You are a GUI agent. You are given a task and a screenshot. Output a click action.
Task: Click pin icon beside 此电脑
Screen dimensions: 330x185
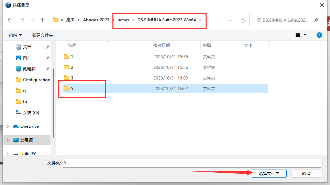coord(47,69)
